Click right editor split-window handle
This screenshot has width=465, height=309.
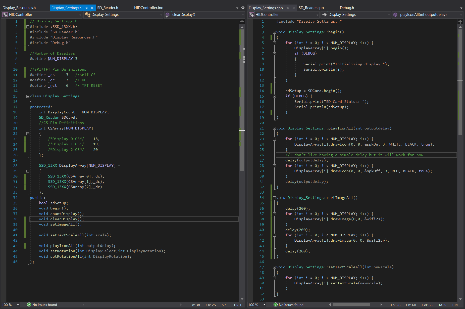pyautogui.click(x=460, y=22)
